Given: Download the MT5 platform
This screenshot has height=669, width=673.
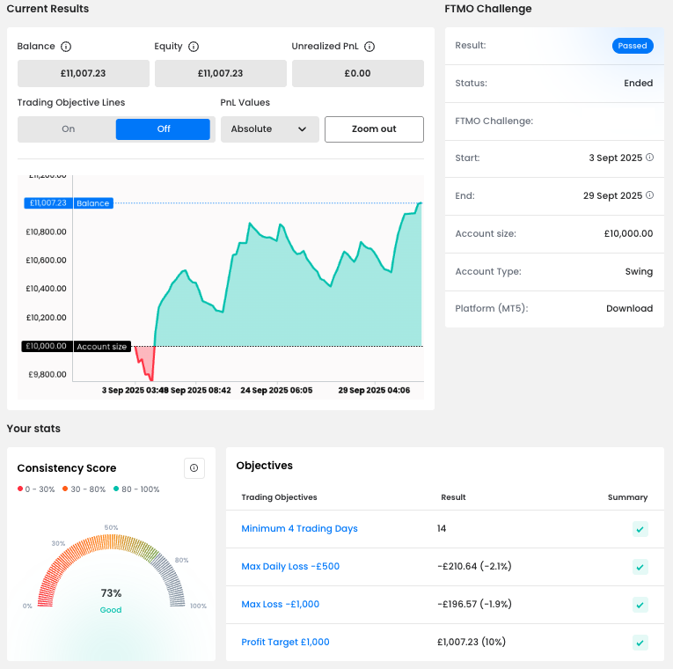Looking at the screenshot, I should [x=629, y=309].
